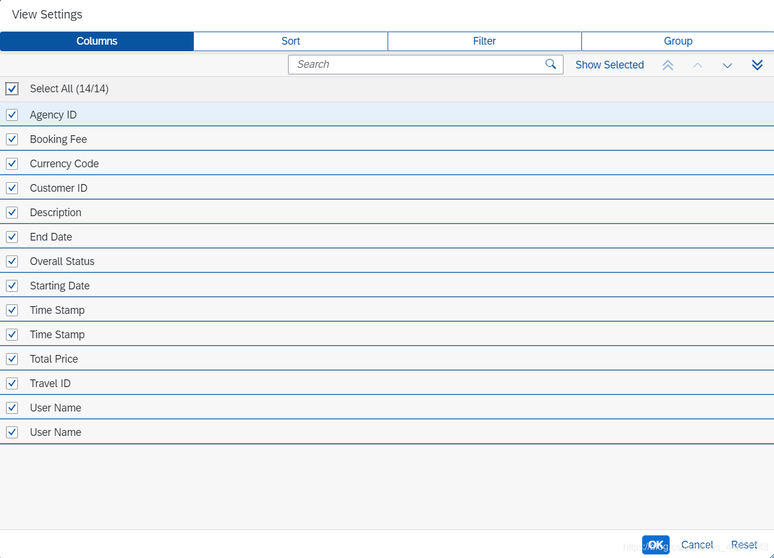Screen dimensions: 774x558
Task: Uncheck the Overall Status checkbox
Action: pos(12,261)
